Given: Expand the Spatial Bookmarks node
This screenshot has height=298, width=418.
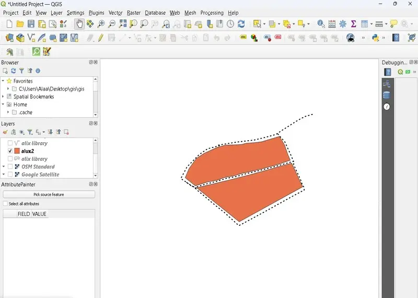Looking at the screenshot, I should point(3,97).
